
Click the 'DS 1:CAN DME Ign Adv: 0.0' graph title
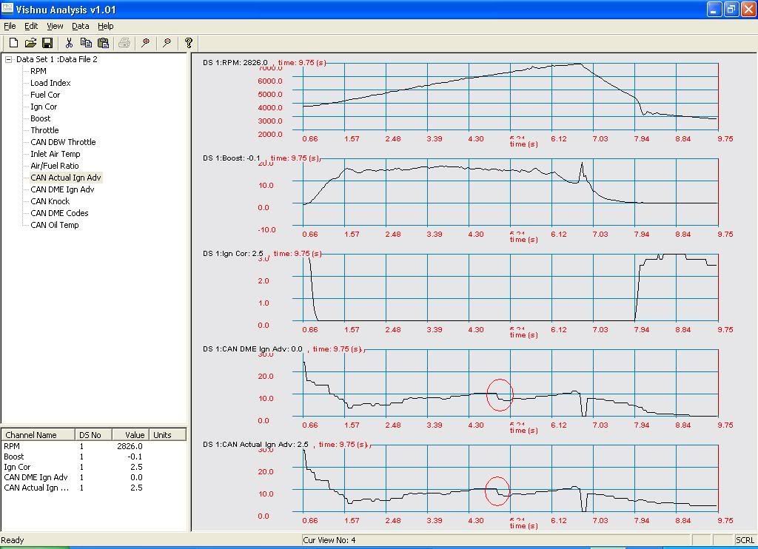pyautogui.click(x=252, y=349)
